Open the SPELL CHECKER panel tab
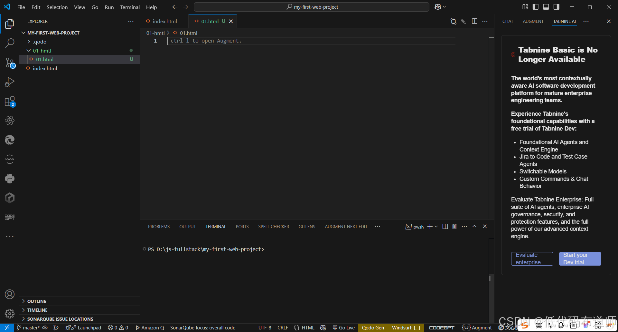This screenshot has width=618, height=332. coord(274,227)
